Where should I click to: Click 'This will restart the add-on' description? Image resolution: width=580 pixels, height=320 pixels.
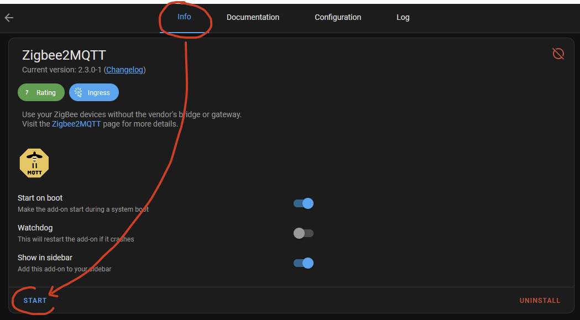[x=76, y=239]
